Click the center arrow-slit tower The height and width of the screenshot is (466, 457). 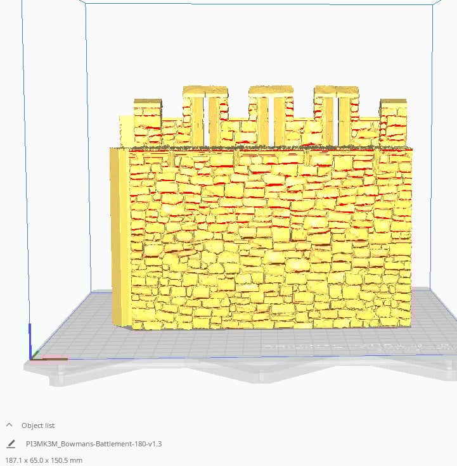pos(271,116)
